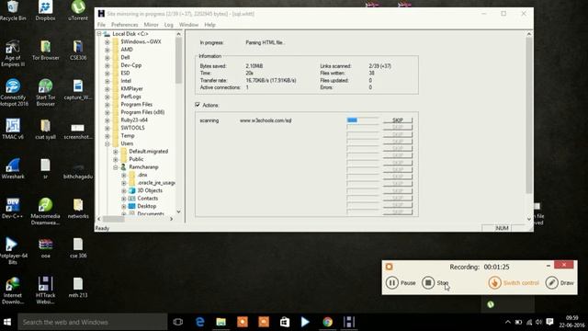Select the Contacts folder in tree
The width and height of the screenshot is (588, 331).
(x=147, y=199)
